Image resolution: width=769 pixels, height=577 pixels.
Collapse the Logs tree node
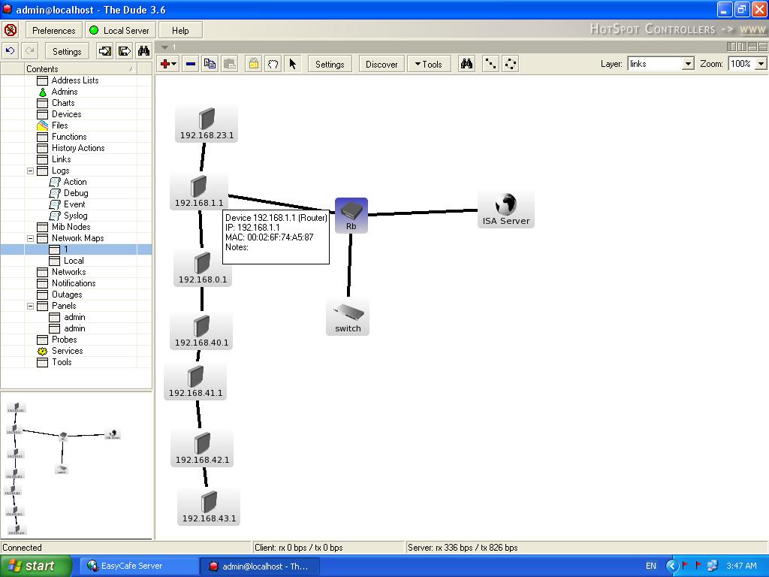(x=30, y=171)
